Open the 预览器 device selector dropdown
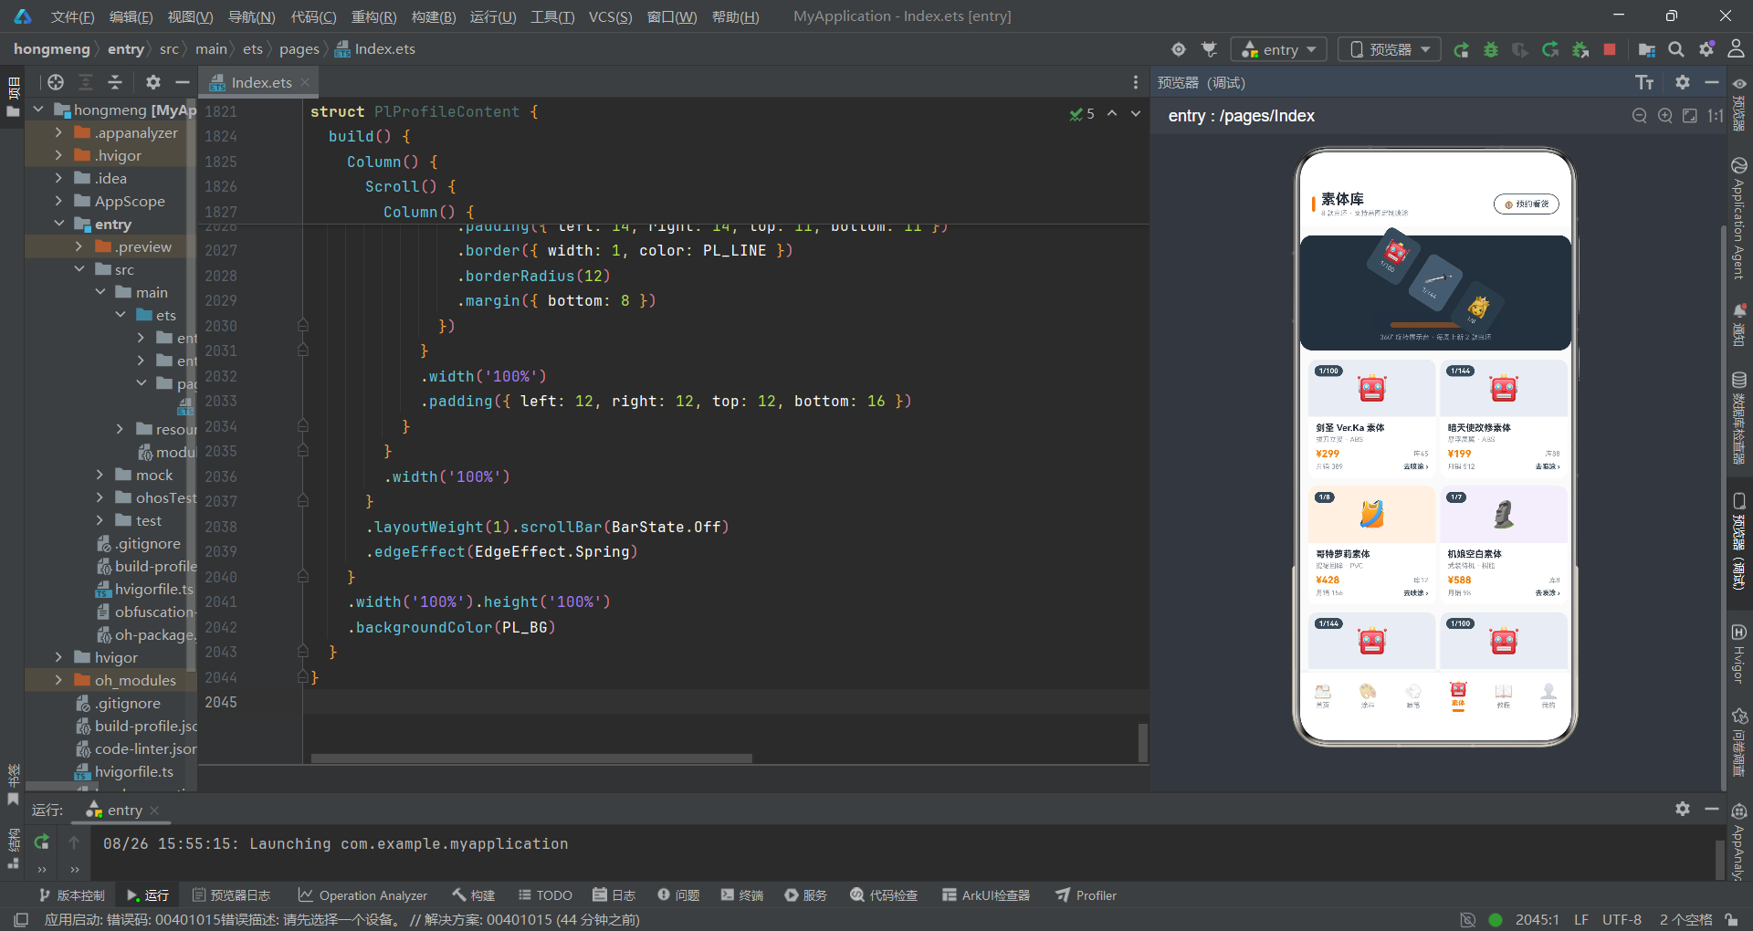 click(x=1389, y=49)
